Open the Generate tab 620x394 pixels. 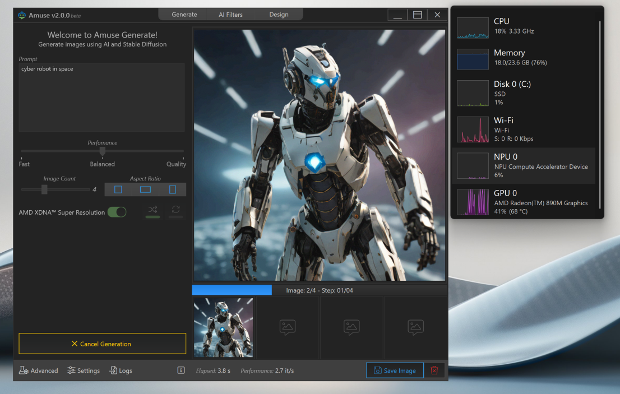[x=184, y=15]
